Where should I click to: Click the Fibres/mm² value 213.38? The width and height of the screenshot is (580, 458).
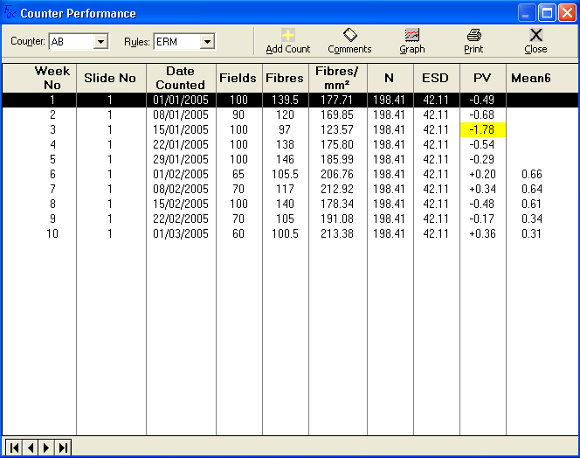[x=337, y=233]
